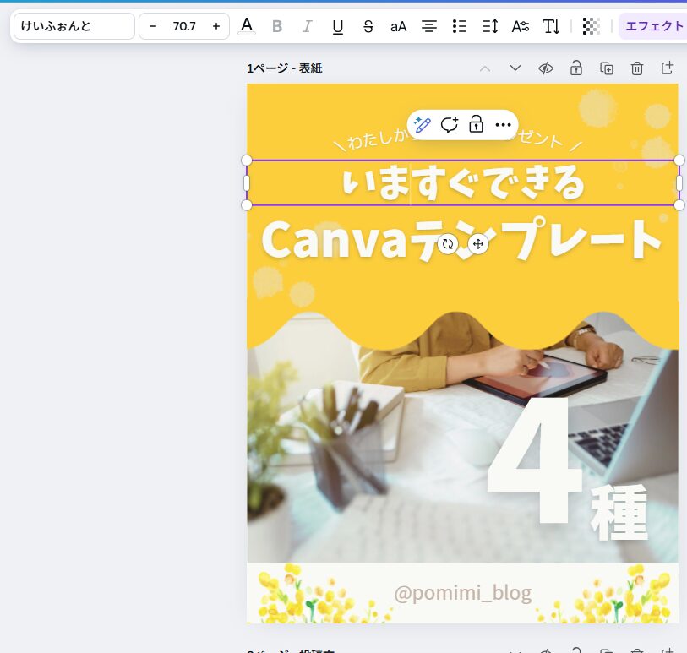Open the エフェクト effects panel
This screenshot has width=687, height=653.
click(654, 26)
